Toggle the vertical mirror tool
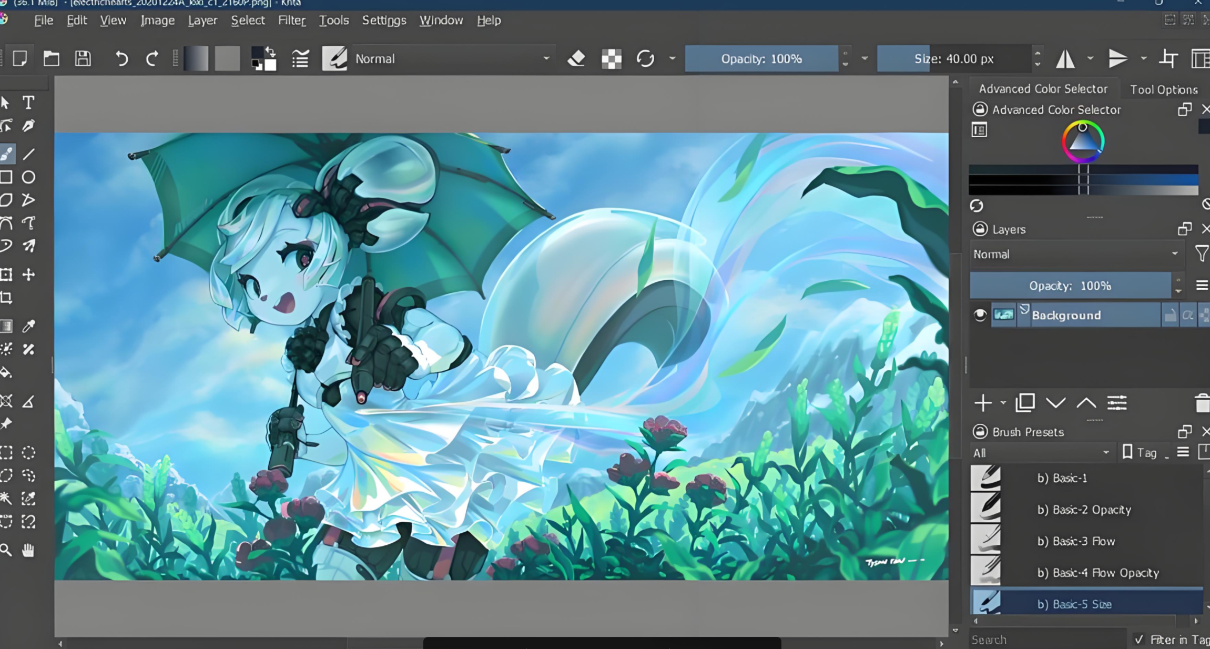 point(1118,58)
